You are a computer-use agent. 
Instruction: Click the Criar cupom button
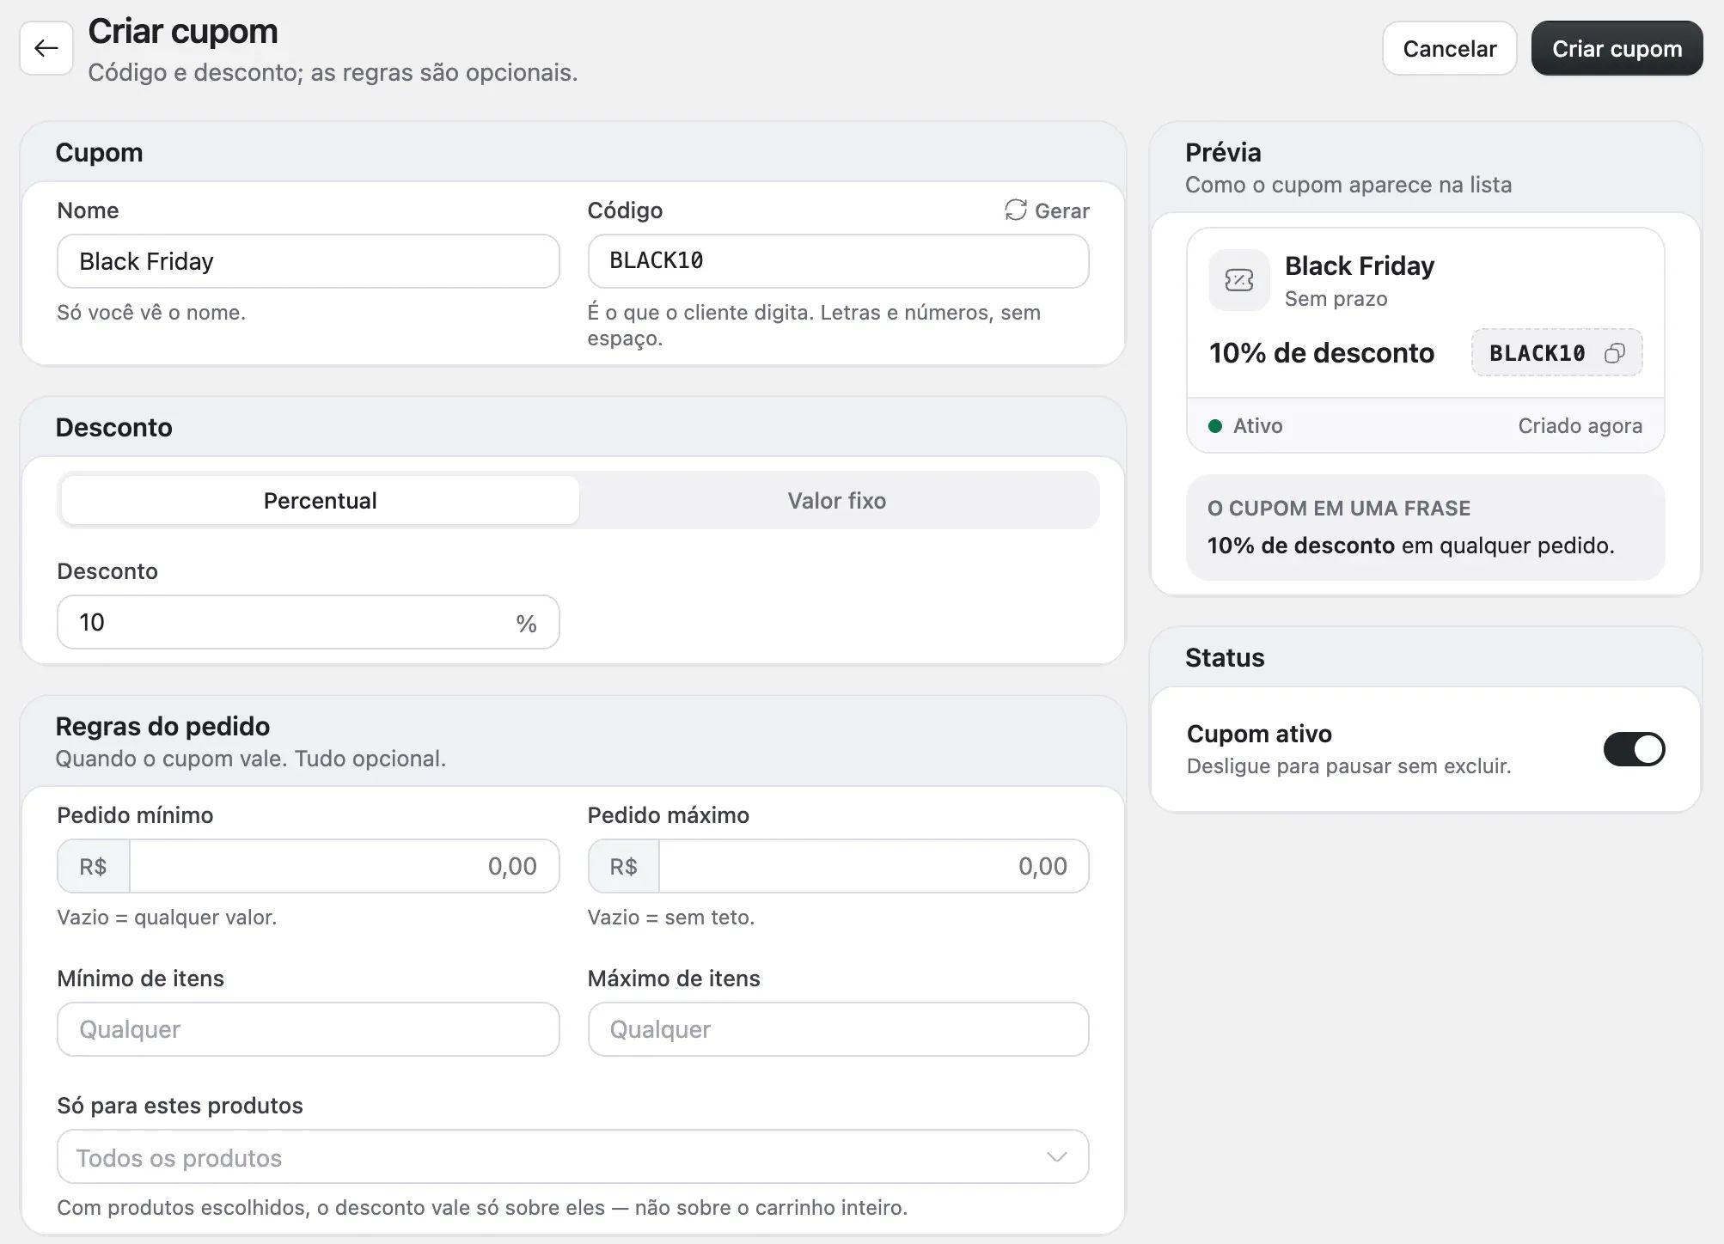coord(1617,49)
